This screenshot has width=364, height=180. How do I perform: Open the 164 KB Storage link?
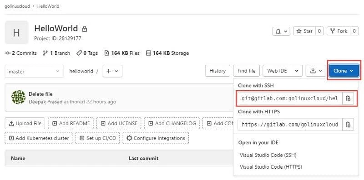pos(167,53)
